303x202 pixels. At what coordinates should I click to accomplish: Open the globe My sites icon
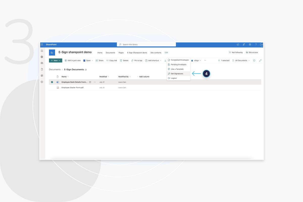tap(42, 57)
